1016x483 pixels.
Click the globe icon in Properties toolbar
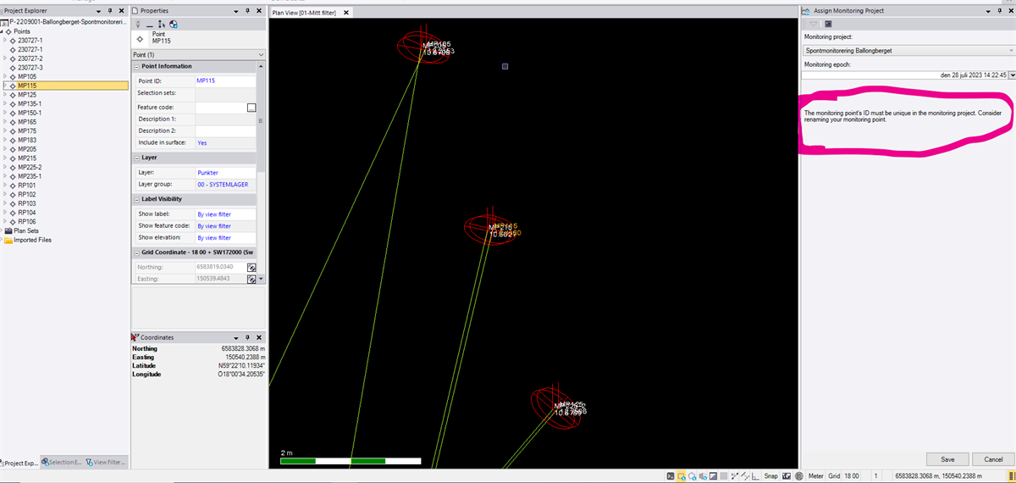pos(173,24)
